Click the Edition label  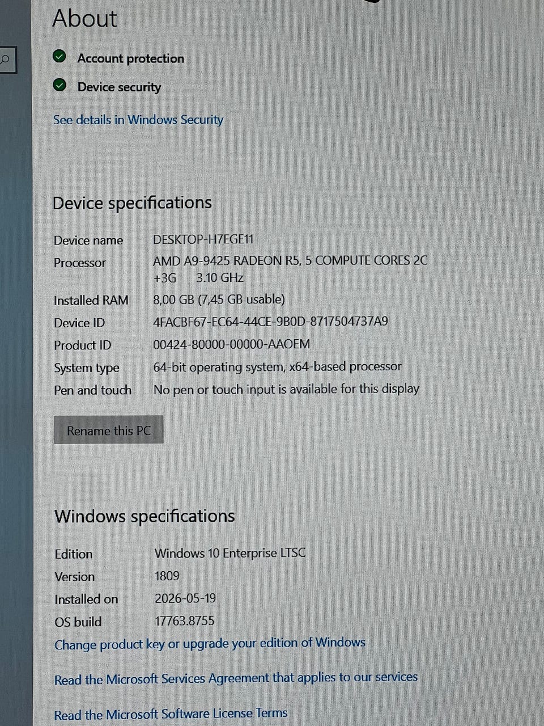point(74,554)
